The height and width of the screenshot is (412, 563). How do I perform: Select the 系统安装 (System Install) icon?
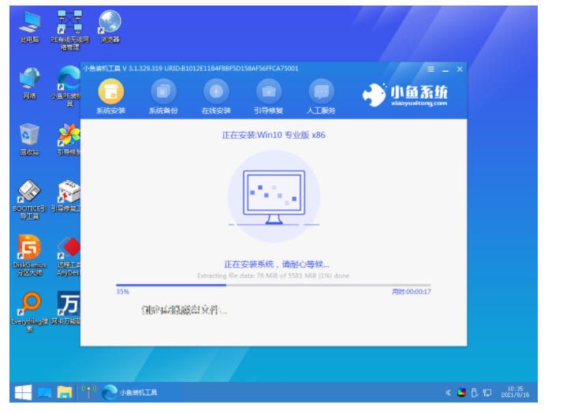tap(110, 92)
